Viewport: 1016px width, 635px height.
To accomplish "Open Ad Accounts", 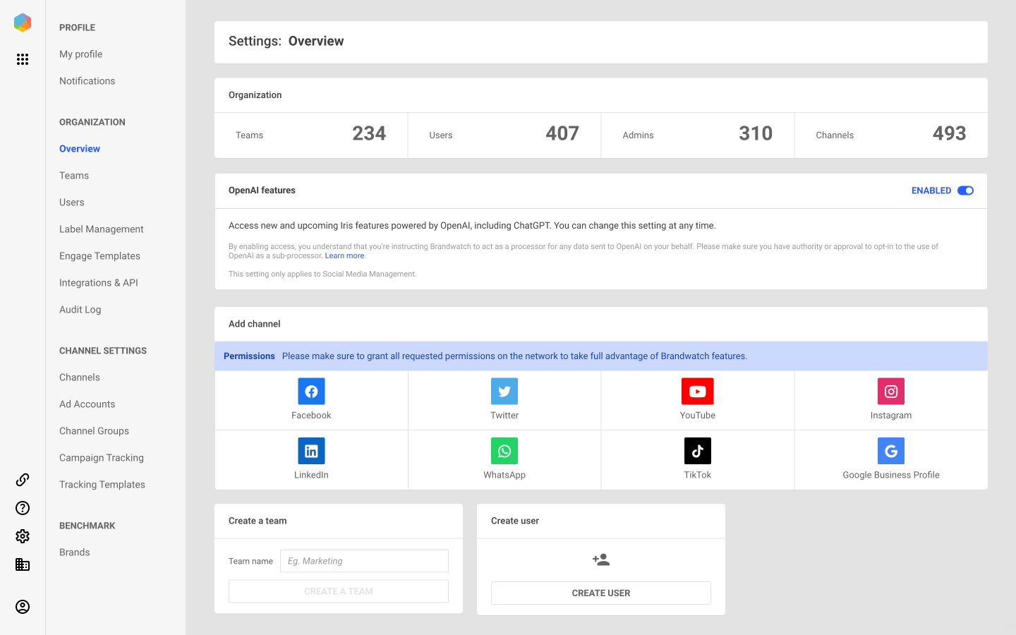I will click(87, 404).
